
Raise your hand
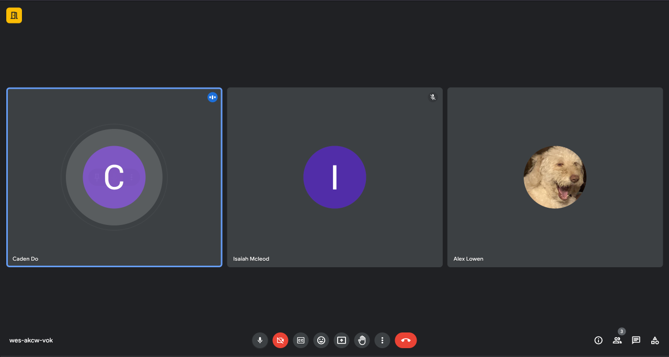pyautogui.click(x=362, y=340)
